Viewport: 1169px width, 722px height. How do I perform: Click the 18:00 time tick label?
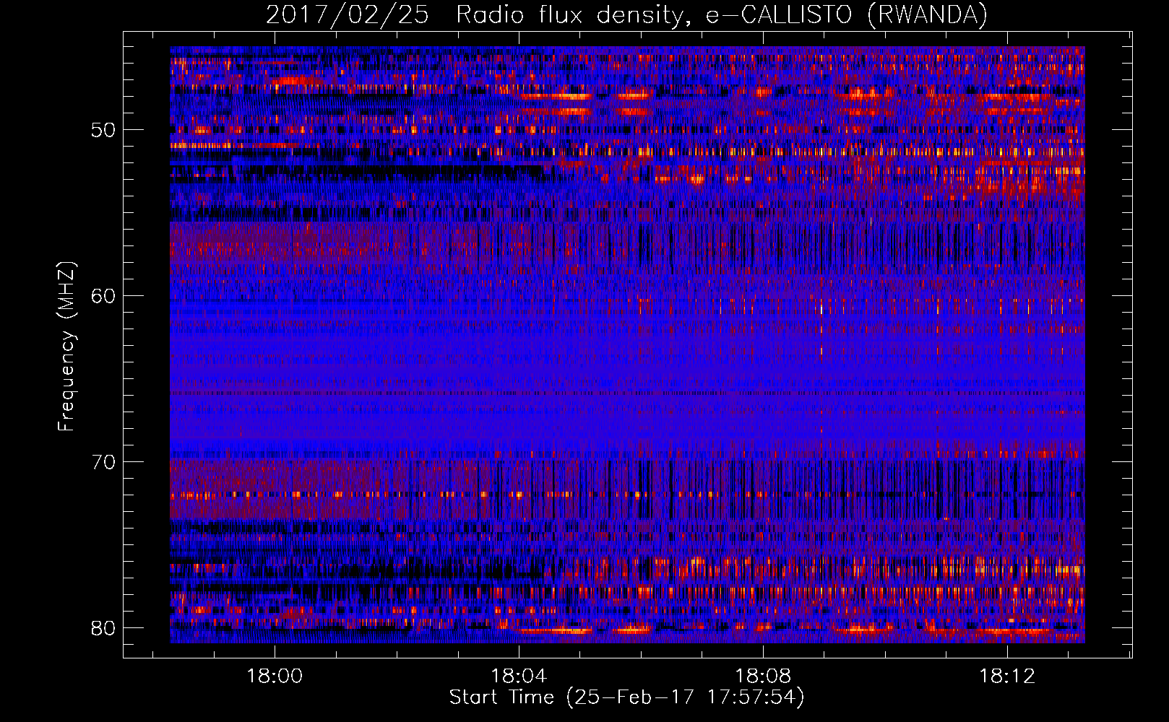click(275, 677)
